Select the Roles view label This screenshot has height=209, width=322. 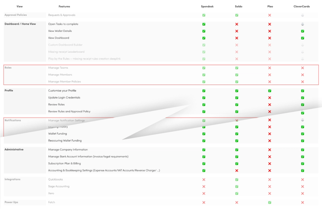coord(8,67)
